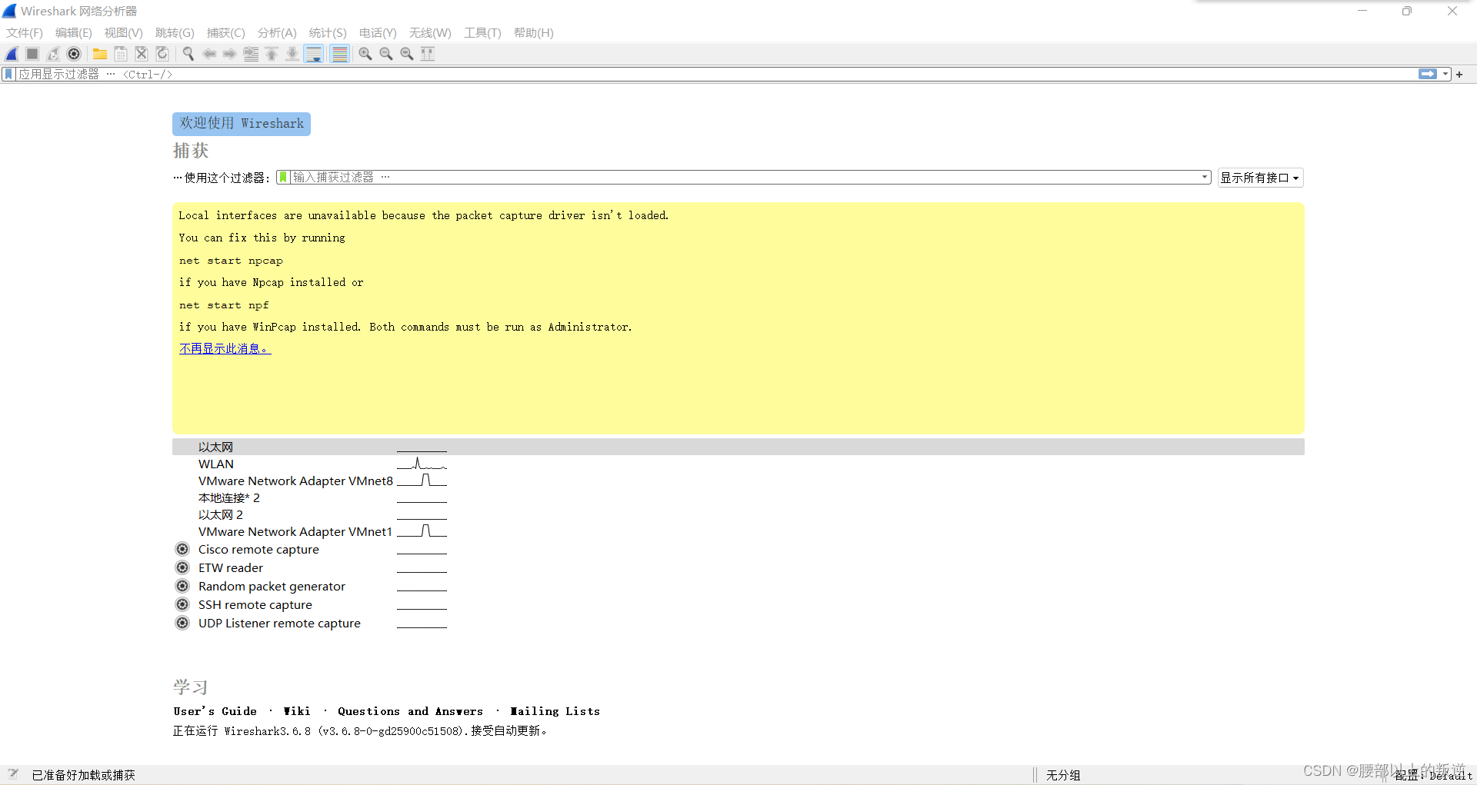The width and height of the screenshot is (1477, 785).
Task: Toggle auto-scroll during live capture
Action: (314, 54)
